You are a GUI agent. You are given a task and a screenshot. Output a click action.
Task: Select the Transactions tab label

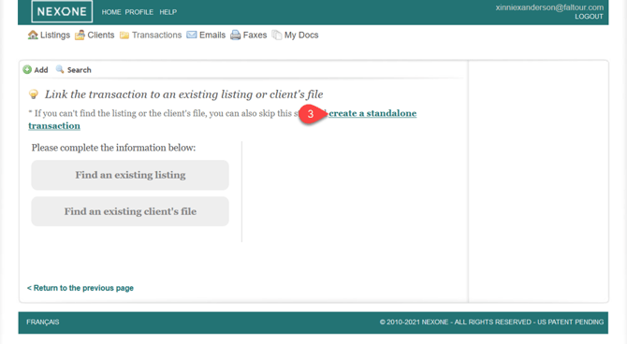tap(157, 36)
